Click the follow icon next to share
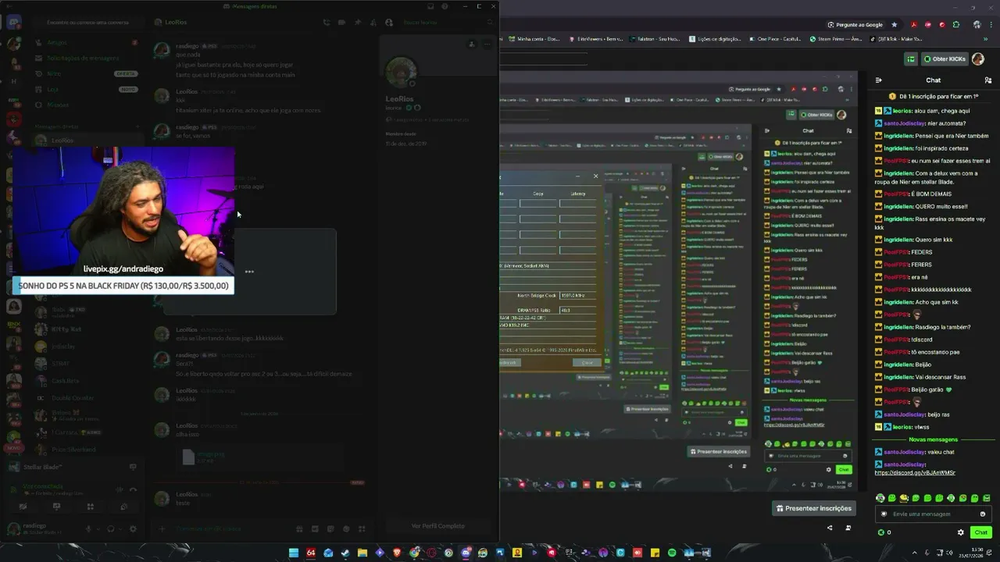 [848, 528]
